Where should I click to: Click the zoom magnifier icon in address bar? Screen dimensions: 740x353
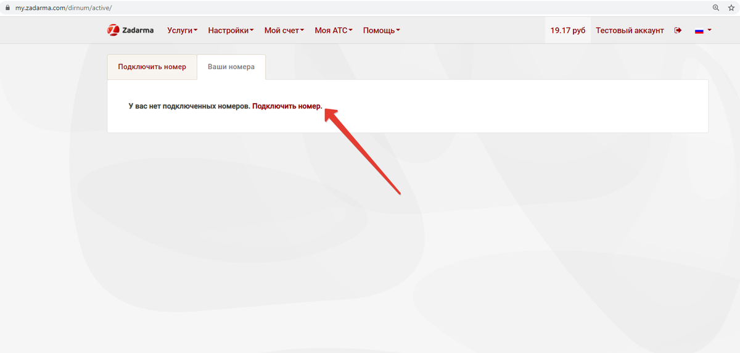[x=716, y=8]
